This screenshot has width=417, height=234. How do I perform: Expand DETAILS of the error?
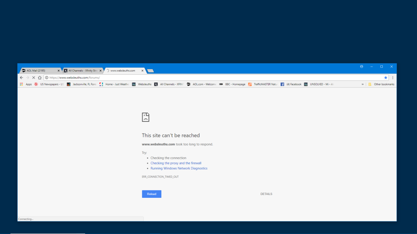[x=266, y=194]
